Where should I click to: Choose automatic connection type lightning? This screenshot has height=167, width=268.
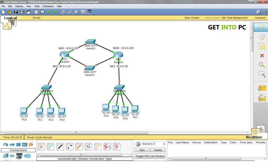41,147
